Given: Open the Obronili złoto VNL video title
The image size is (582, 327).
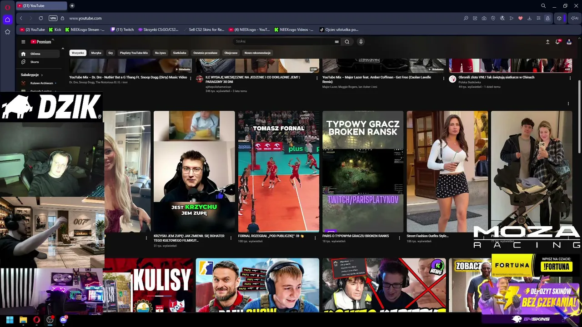Looking at the screenshot, I should click(497, 77).
